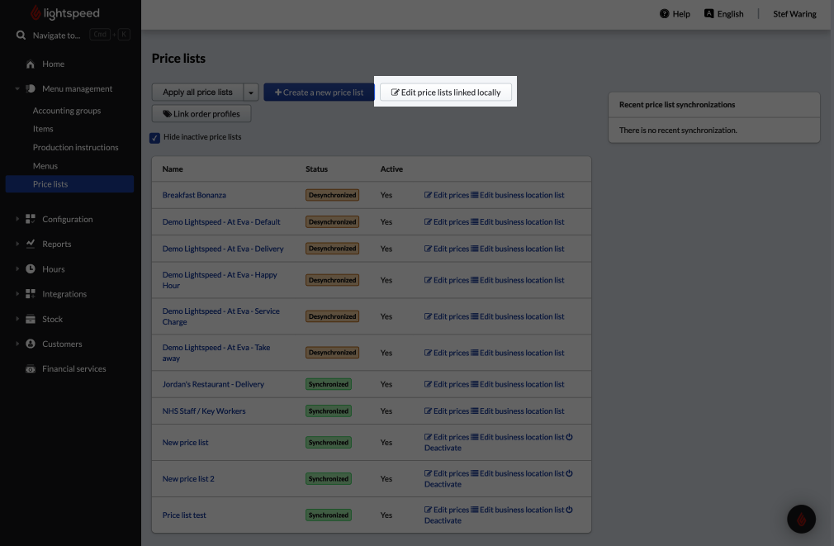Click Deactivate power icon for New price list 2

tap(569, 473)
